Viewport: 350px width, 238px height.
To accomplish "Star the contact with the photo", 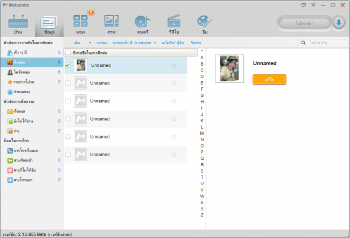I will (x=174, y=65).
